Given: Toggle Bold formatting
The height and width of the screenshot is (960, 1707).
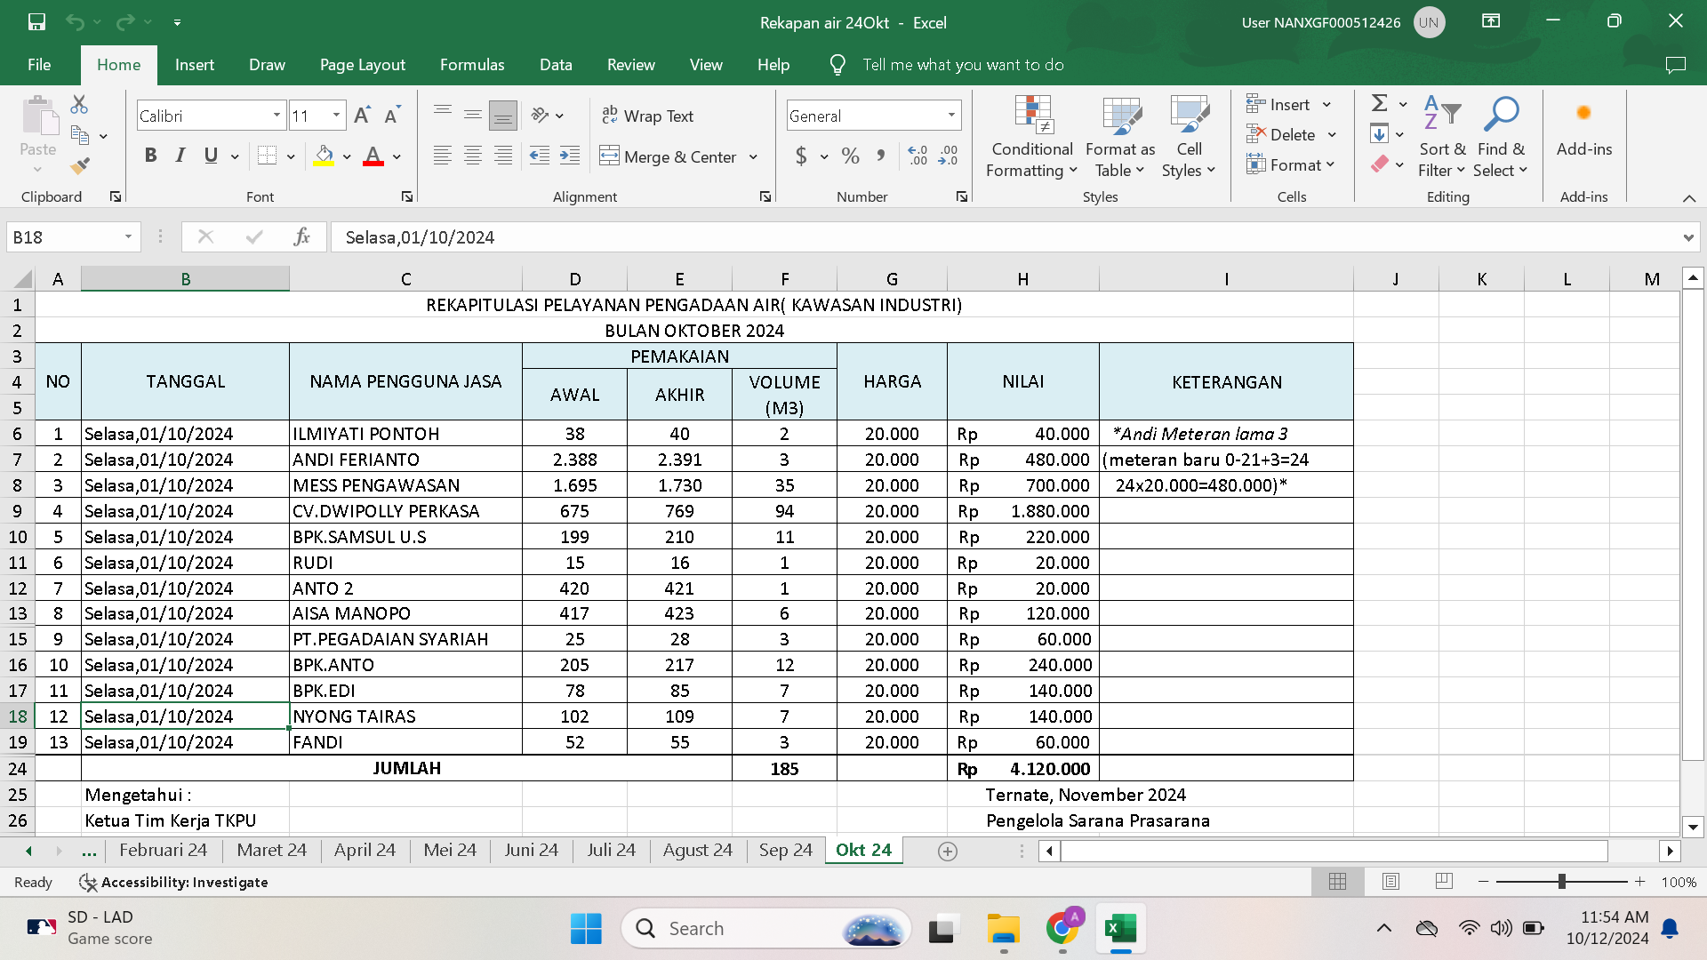Looking at the screenshot, I should 150,156.
